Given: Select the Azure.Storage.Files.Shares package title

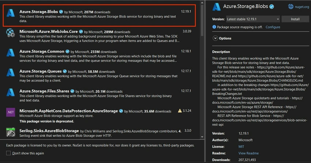Looking at the screenshot, I should [44, 91].
